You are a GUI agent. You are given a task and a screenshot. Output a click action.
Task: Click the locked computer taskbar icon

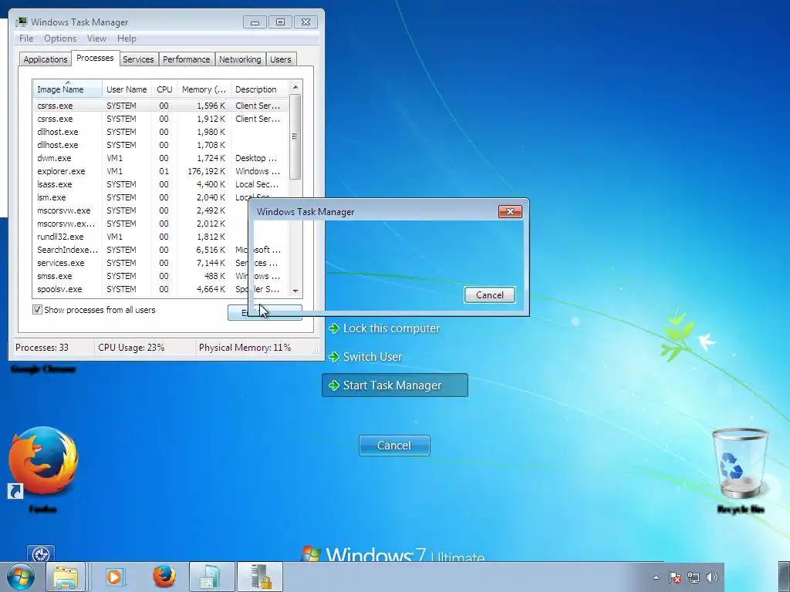pyautogui.click(x=260, y=577)
